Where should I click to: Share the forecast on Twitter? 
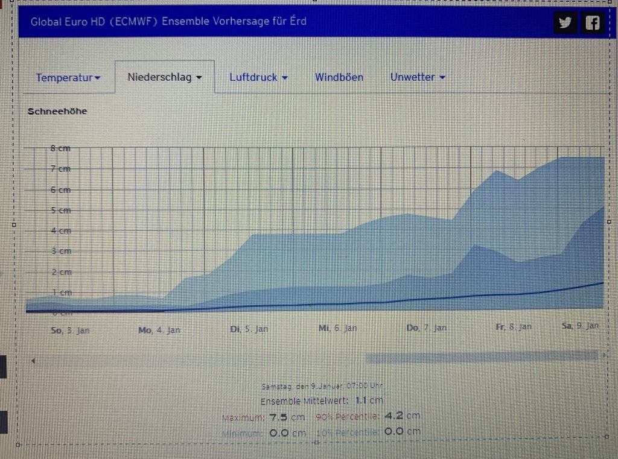[565, 23]
